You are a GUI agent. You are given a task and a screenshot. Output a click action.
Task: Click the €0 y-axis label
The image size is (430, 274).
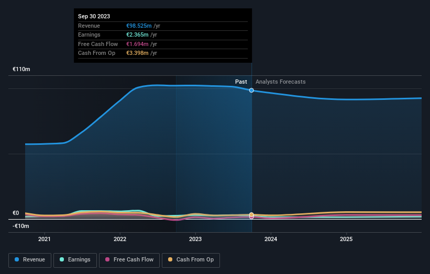coord(16,213)
